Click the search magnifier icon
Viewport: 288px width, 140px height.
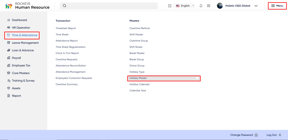click(x=64, y=6)
